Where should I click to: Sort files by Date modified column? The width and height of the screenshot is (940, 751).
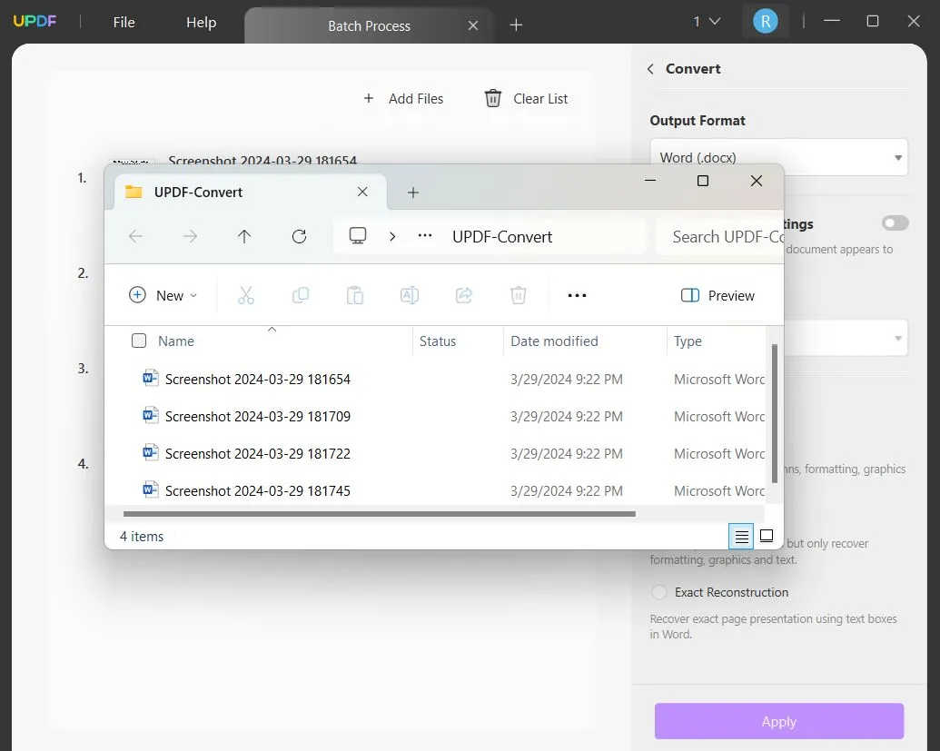pos(554,341)
